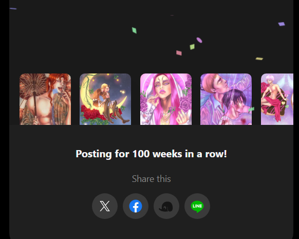Share the milestone on LINE
Viewport: 299px width, 239px height.
tap(197, 206)
